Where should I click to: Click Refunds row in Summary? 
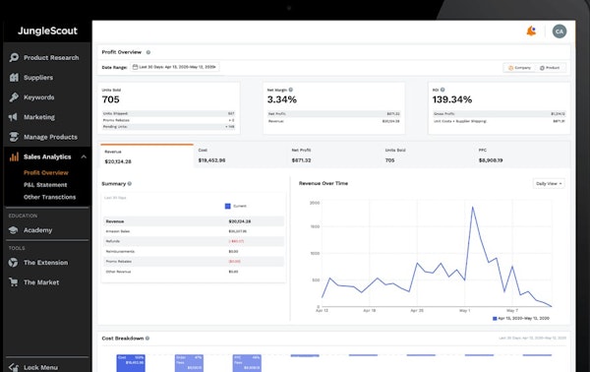tap(194, 241)
